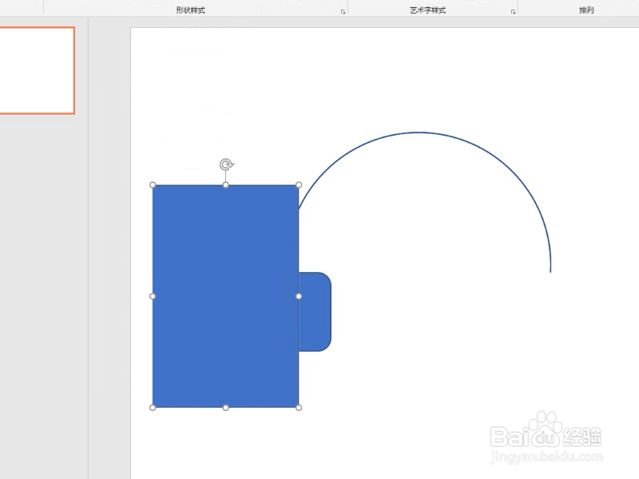Click the rotation handle above the blue rectangle

click(x=226, y=164)
